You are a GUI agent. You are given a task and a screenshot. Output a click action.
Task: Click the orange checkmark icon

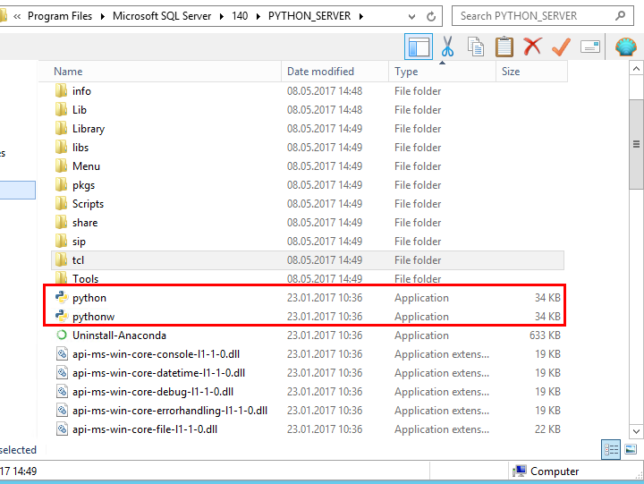(x=561, y=47)
